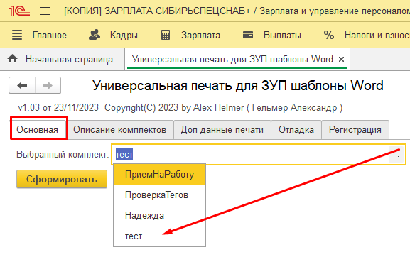
Task: Open the Налоги и взносы section
Action: (377, 35)
